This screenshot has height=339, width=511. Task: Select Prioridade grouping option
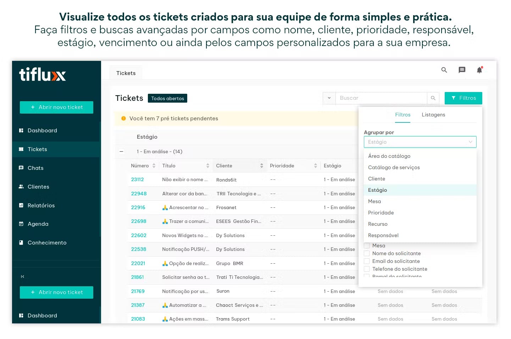(x=420, y=213)
